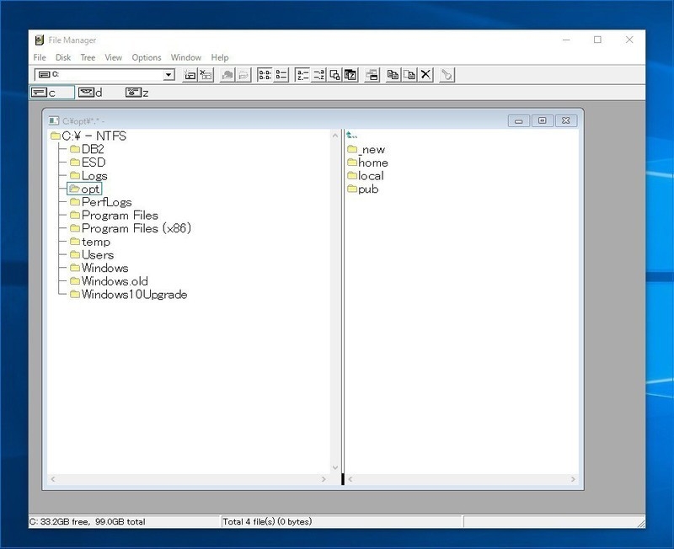Image resolution: width=674 pixels, height=549 pixels.
Task: Click file pane horizontal scroll left arrow
Action: (350, 479)
